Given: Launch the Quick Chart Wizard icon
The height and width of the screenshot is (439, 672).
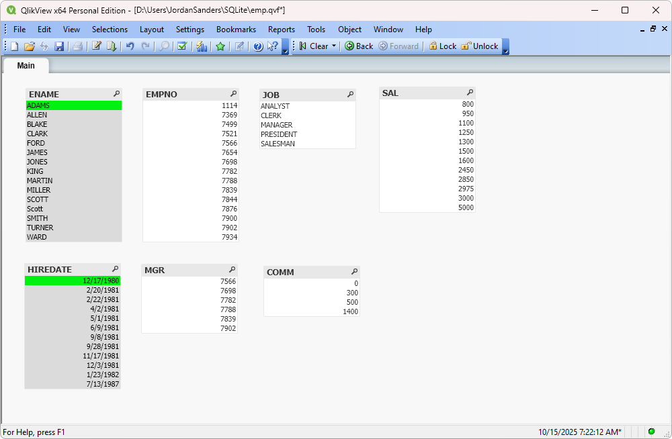Looking at the screenshot, I should (x=202, y=46).
